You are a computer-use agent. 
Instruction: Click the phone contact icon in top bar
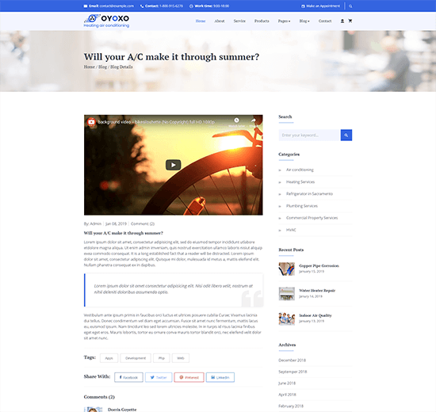click(x=142, y=6)
